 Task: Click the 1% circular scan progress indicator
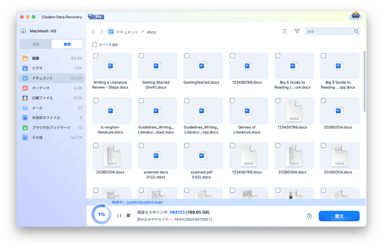[101, 215]
